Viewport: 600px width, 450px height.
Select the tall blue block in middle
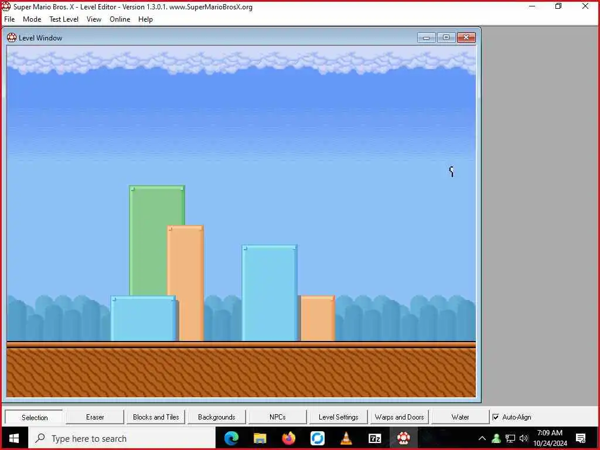coord(270,293)
